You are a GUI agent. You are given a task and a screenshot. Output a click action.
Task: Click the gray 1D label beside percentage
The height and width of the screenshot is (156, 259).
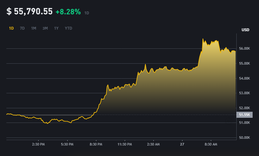87,13
